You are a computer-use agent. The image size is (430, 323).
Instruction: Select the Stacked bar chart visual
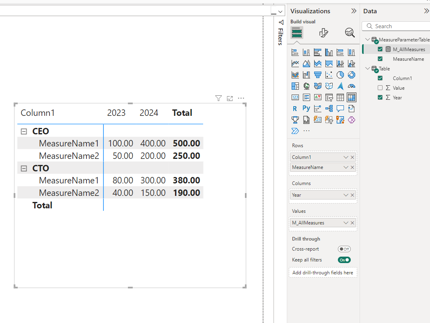[295, 52]
